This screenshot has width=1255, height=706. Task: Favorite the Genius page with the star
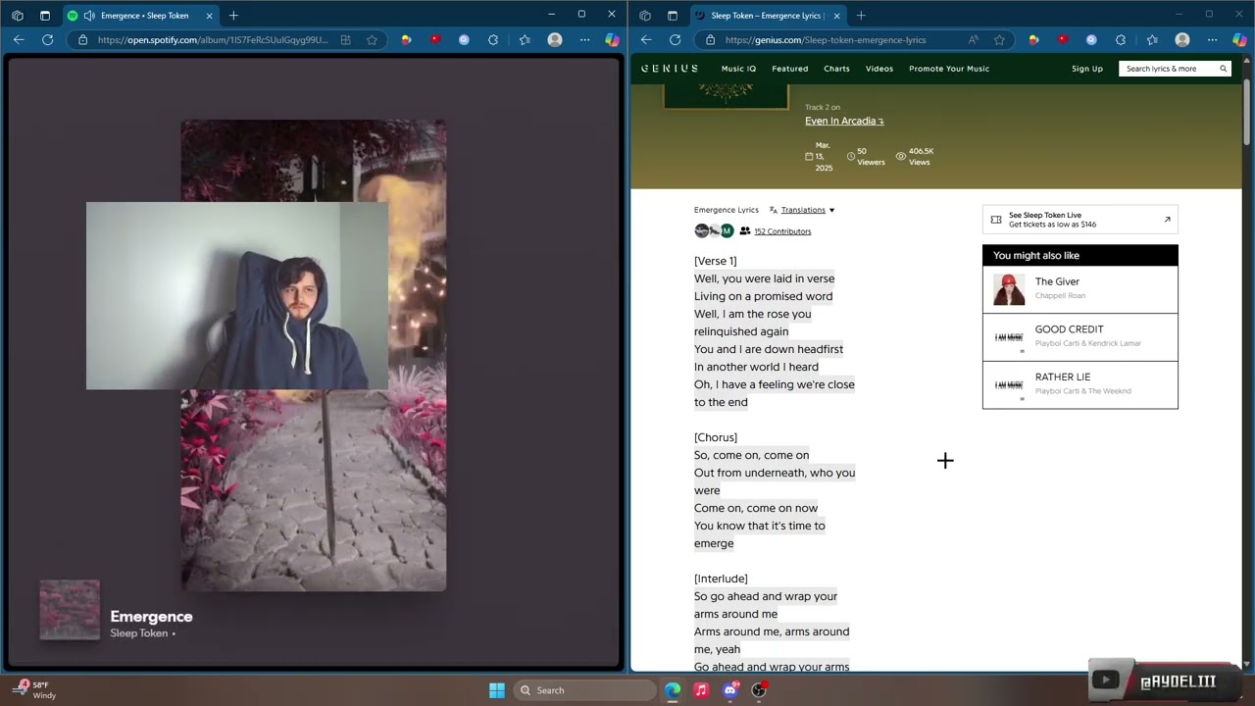[999, 40]
